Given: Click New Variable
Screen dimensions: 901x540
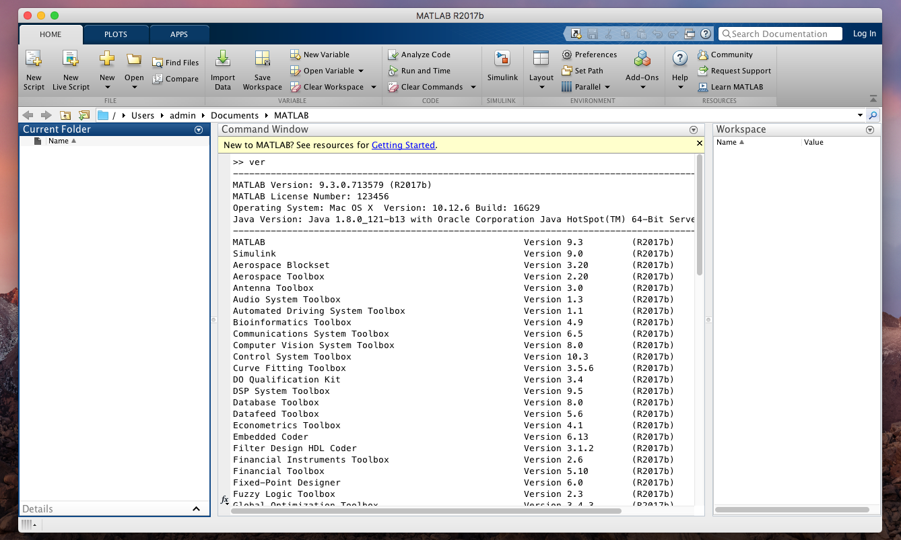Looking at the screenshot, I should [320, 55].
